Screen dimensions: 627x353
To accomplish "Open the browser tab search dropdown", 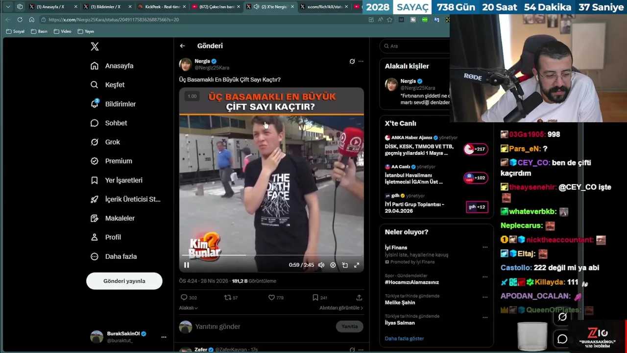I will point(8,7).
